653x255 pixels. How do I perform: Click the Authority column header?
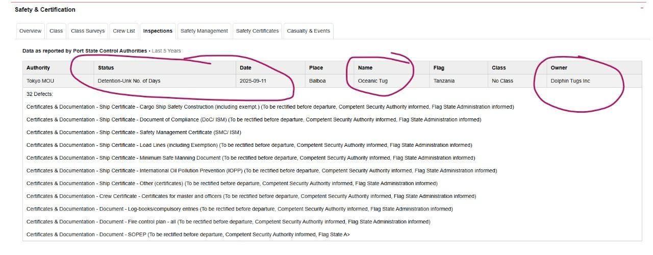tap(38, 68)
